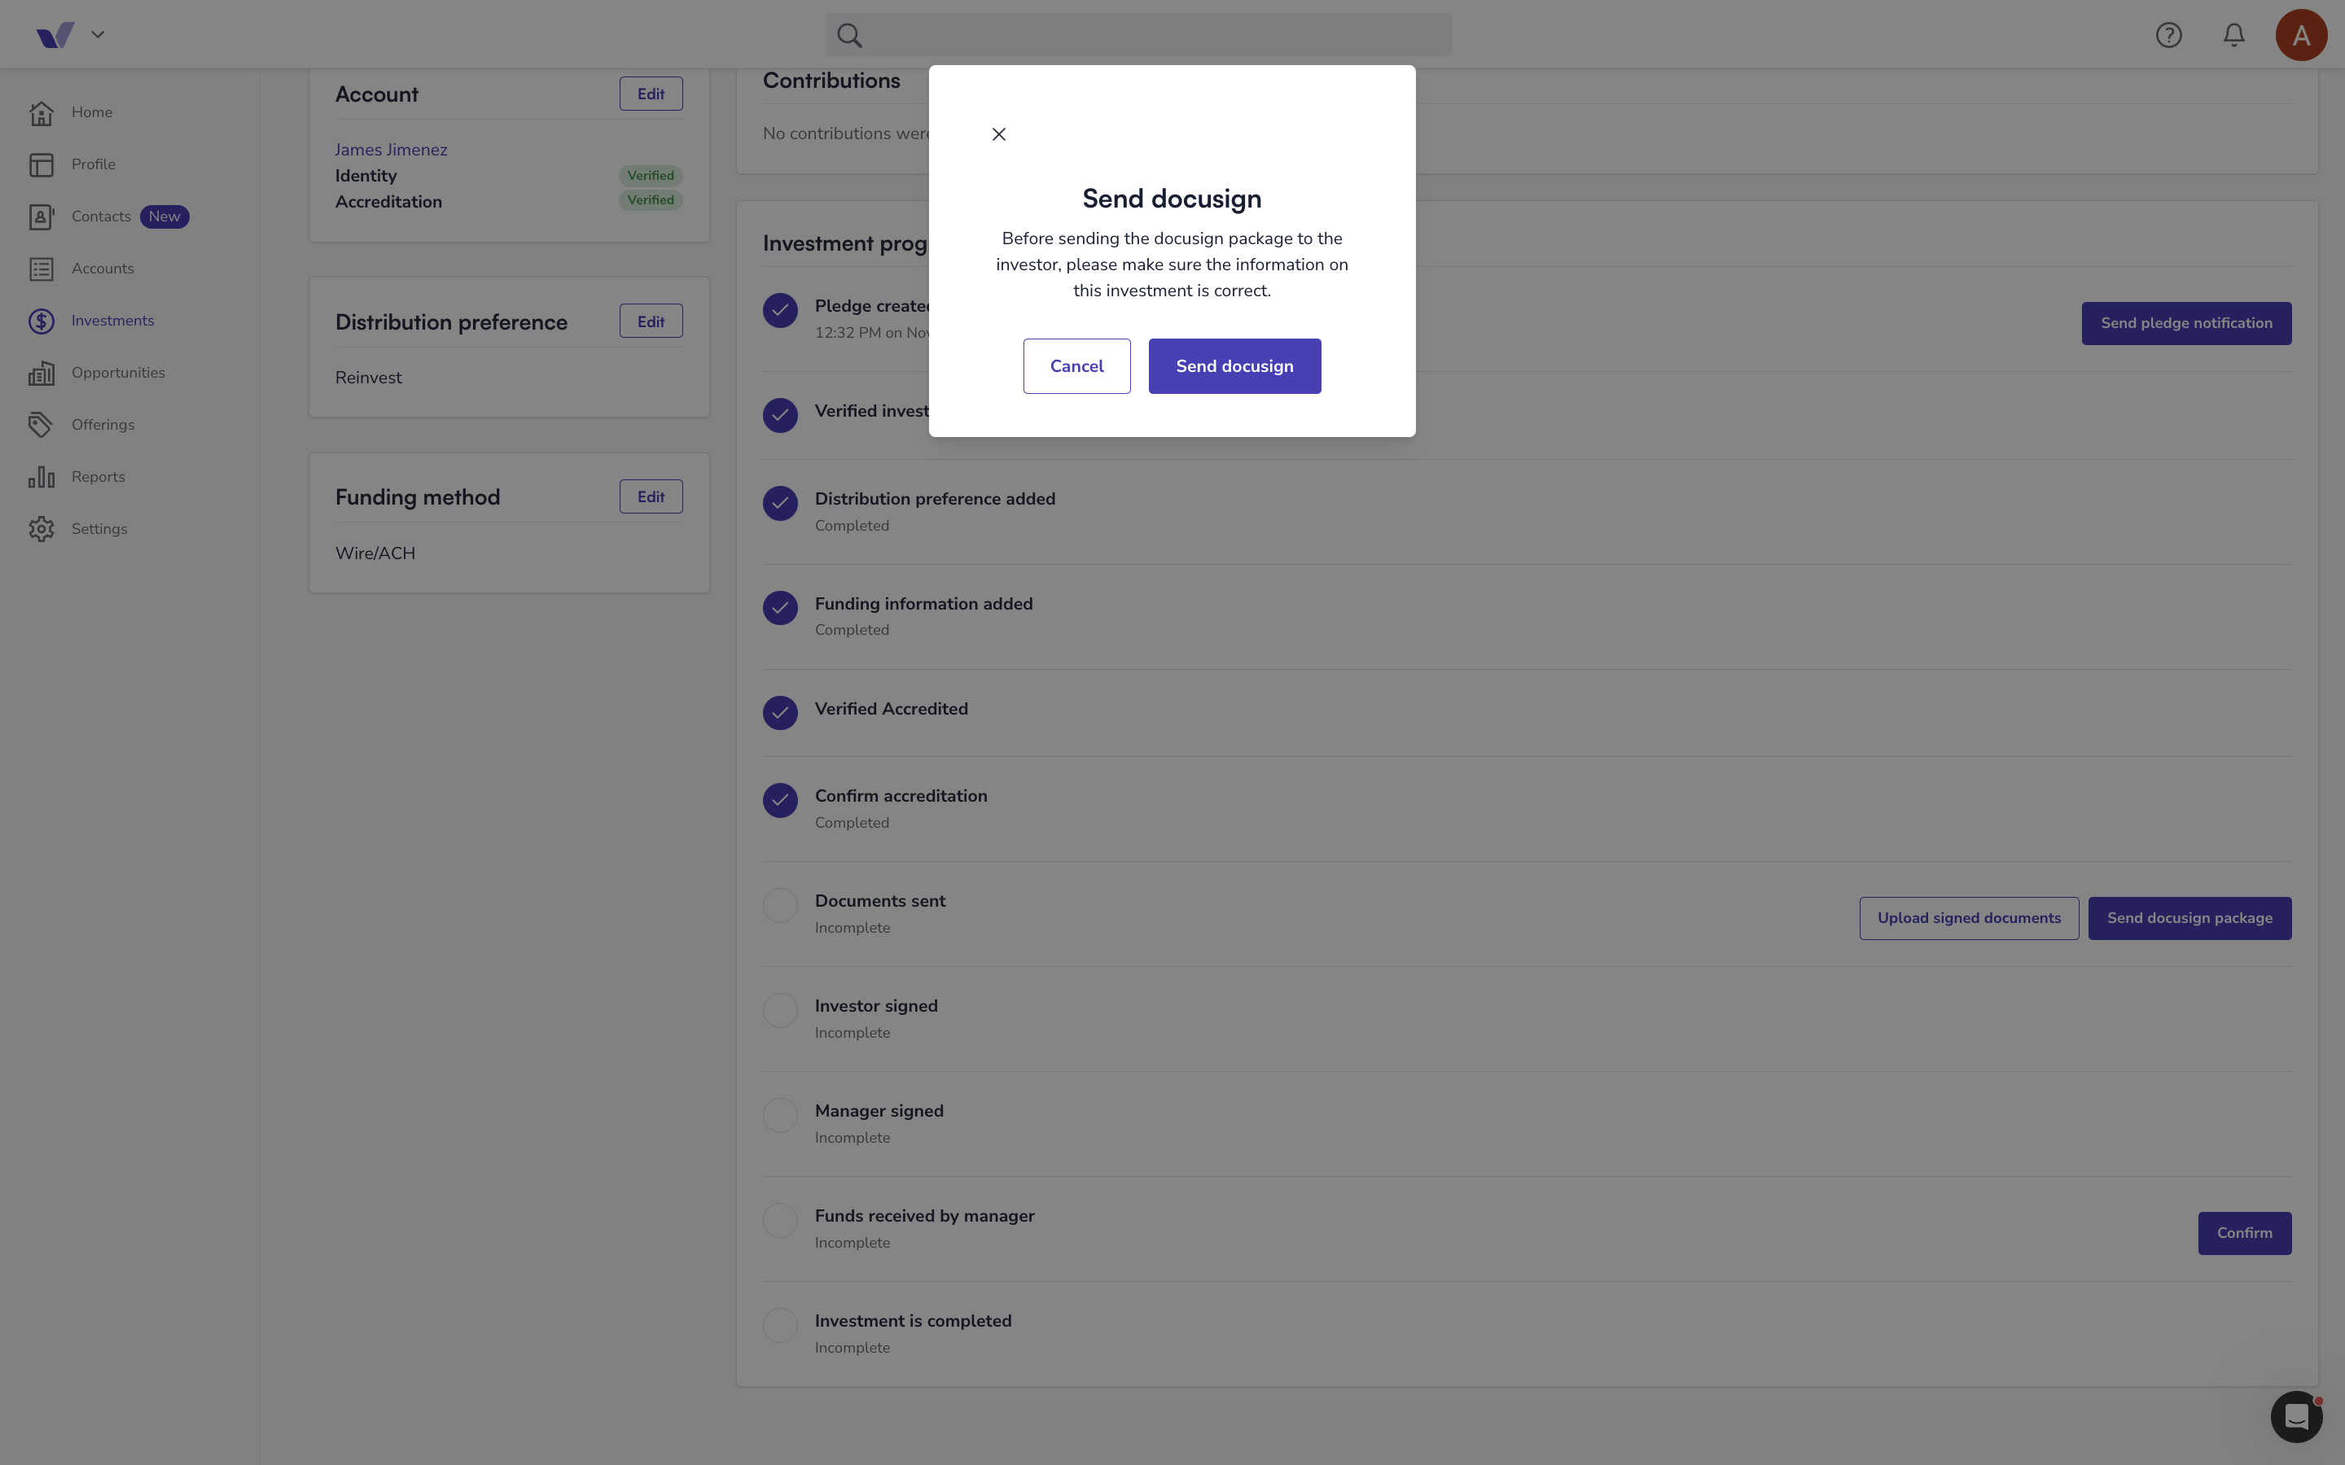Open the Offerings tag icon

point(41,426)
